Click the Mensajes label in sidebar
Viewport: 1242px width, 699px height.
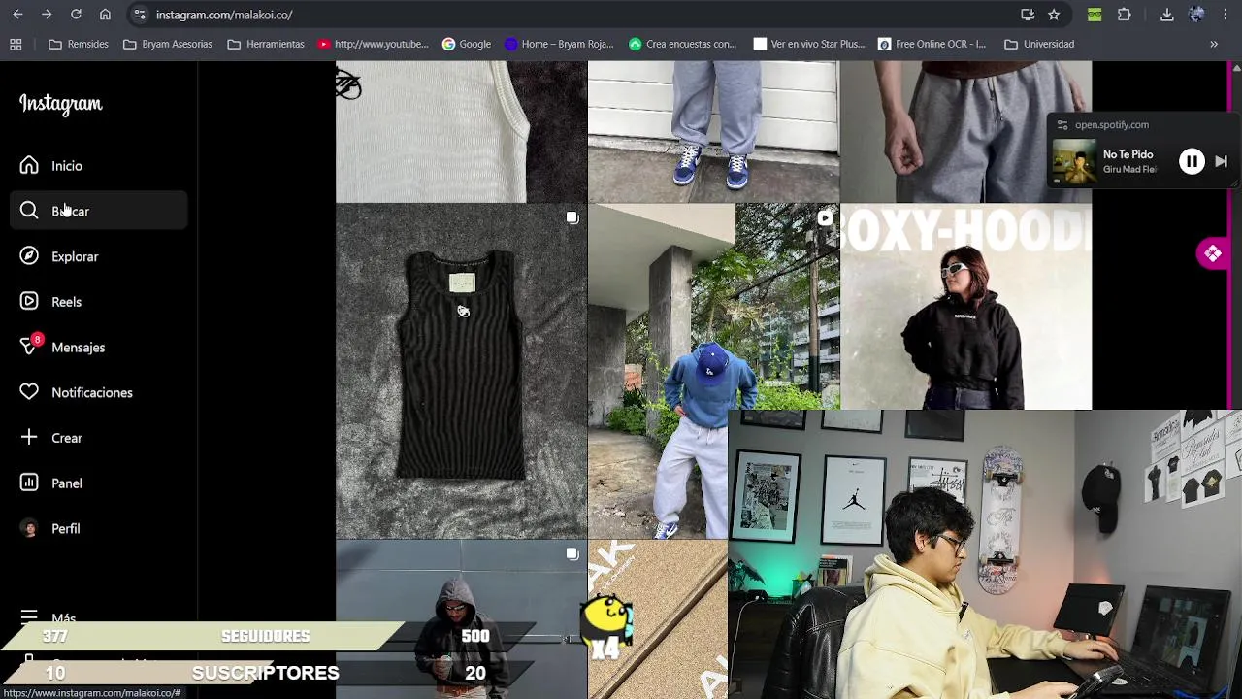click(x=78, y=348)
